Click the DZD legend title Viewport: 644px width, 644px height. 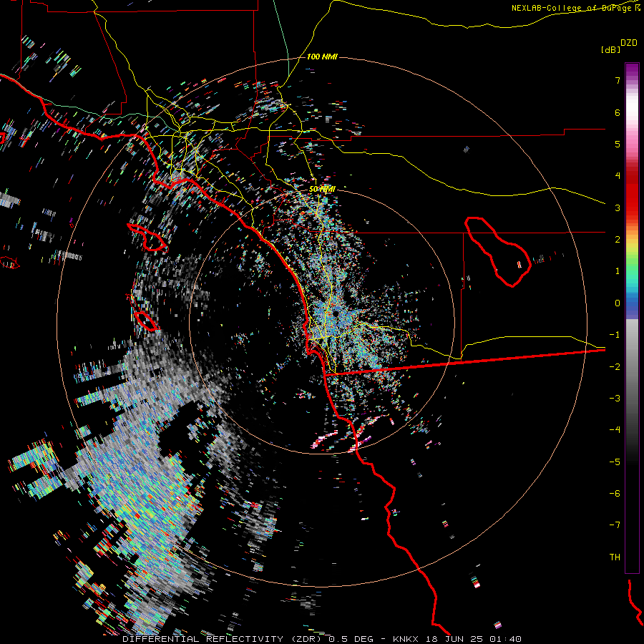coord(629,43)
